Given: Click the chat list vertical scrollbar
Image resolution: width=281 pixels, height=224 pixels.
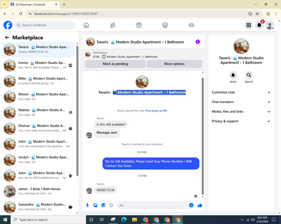Looking at the screenshot, I should [x=78, y=110].
